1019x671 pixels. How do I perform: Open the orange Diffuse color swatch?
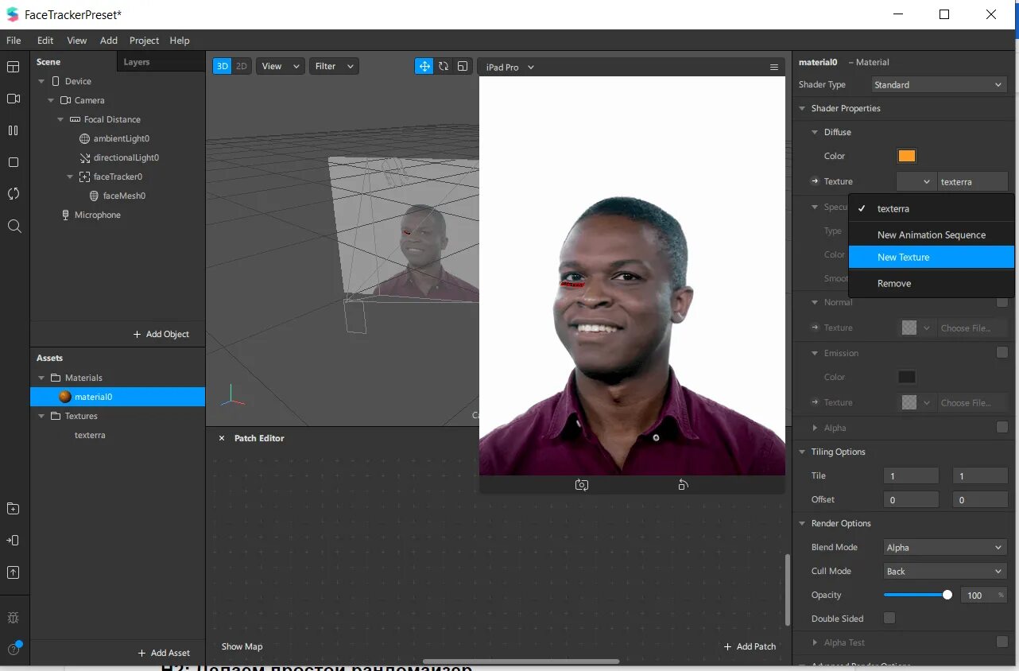tap(906, 156)
